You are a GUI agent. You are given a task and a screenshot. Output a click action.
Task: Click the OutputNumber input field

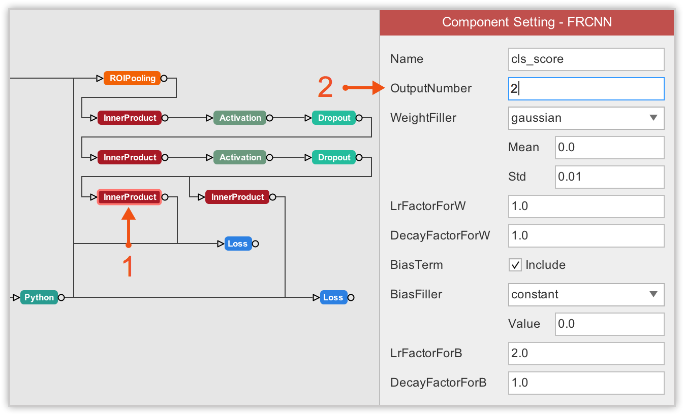(586, 88)
